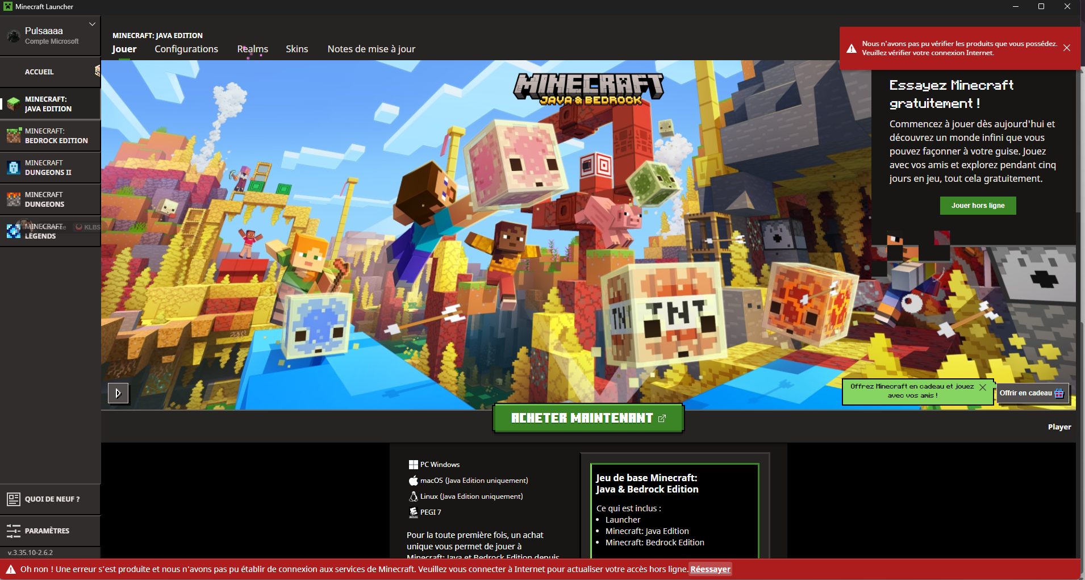Select the Minecraft Dungeons icon in sidebar

click(14, 199)
